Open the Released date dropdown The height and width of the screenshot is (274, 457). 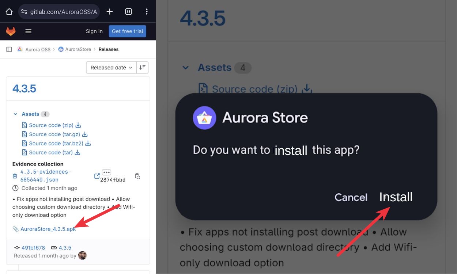pos(111,67)
